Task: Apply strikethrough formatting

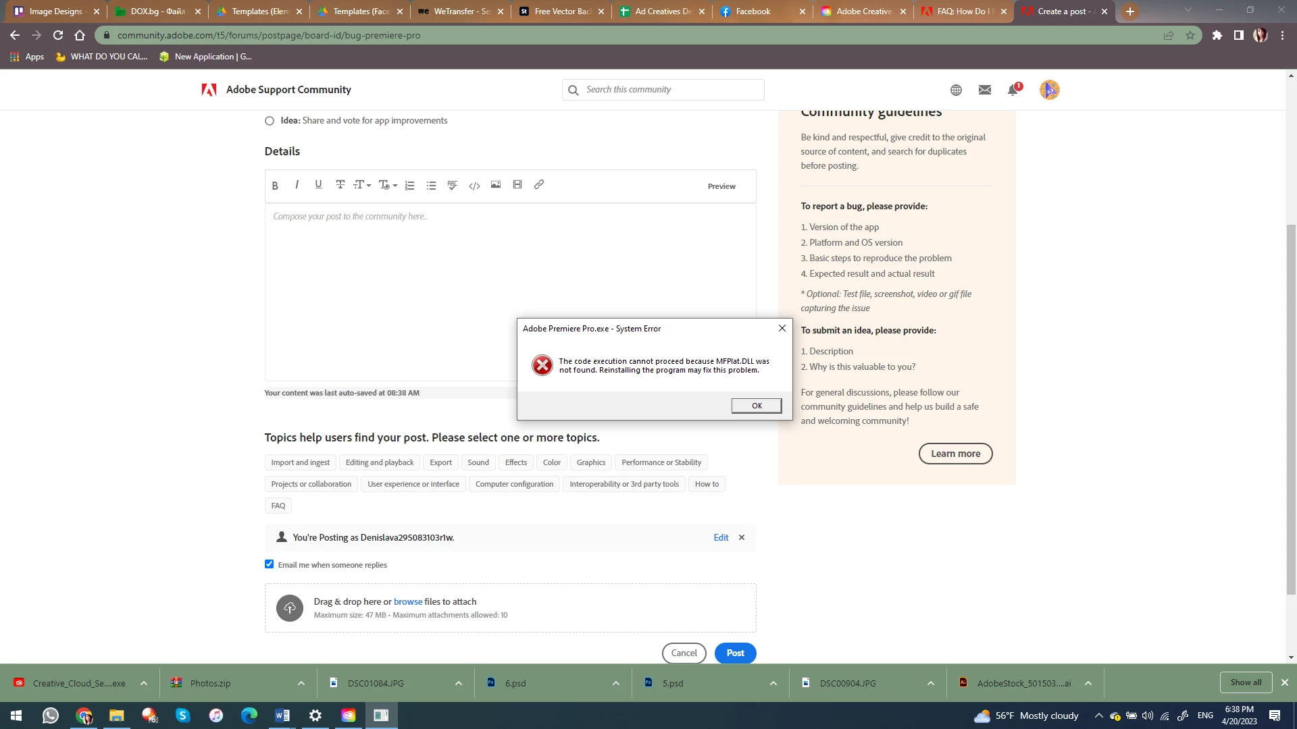Action: (340, 185)
